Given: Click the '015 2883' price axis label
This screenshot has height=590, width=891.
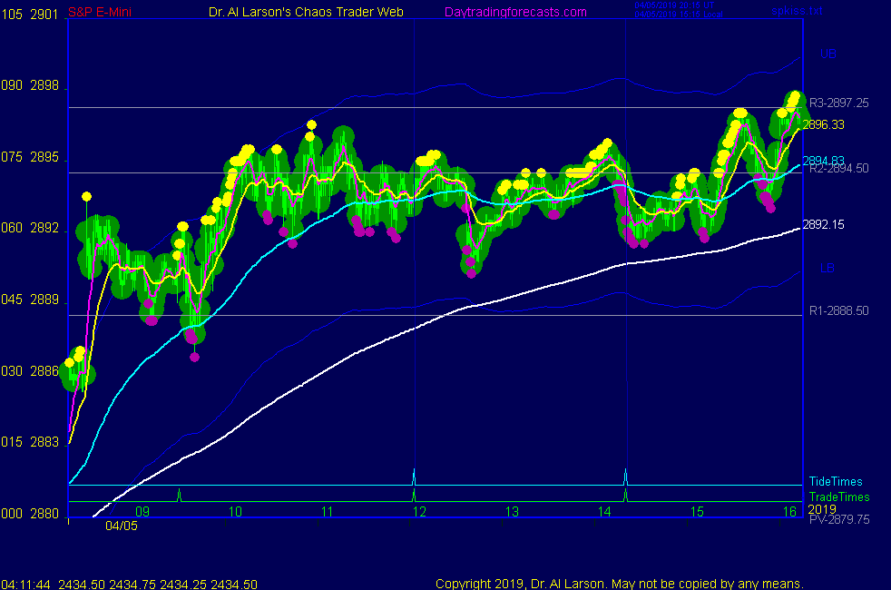Looking at the screenshot, I should pyautogui.click(x=30, y=442).
